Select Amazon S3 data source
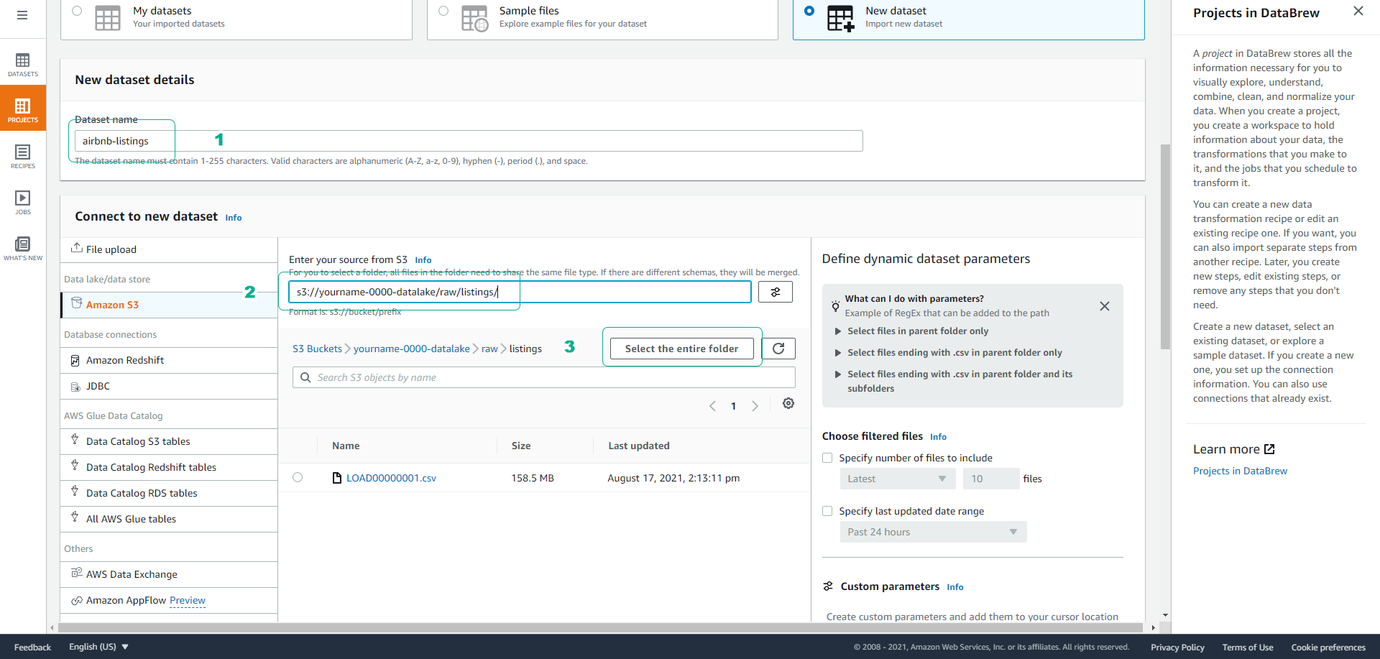Viewport: 1380px width, 659px height. pyautogui.click(x=169, y=305)
